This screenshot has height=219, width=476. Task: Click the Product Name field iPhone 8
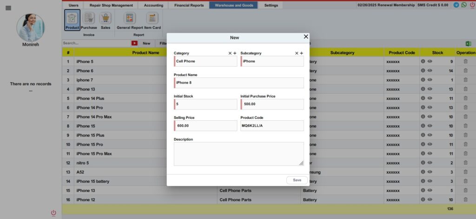click(239, 83)
